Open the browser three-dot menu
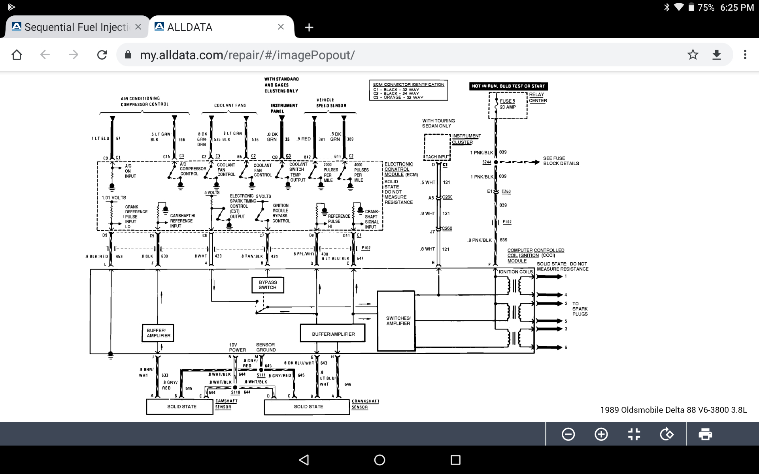The height and width of the screenshot is (474, 759). [745, 55]
